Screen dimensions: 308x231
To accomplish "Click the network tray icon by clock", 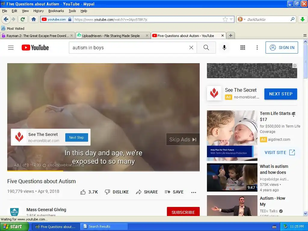I will 285,226.
